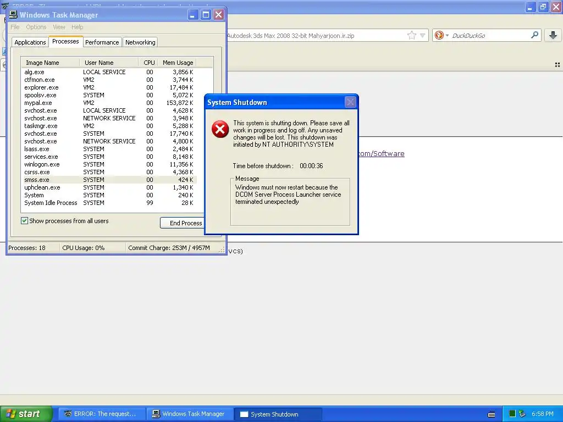Click the network tray icon beside clock
Viewport: 563px width, 422px height.
pos(522,414)
